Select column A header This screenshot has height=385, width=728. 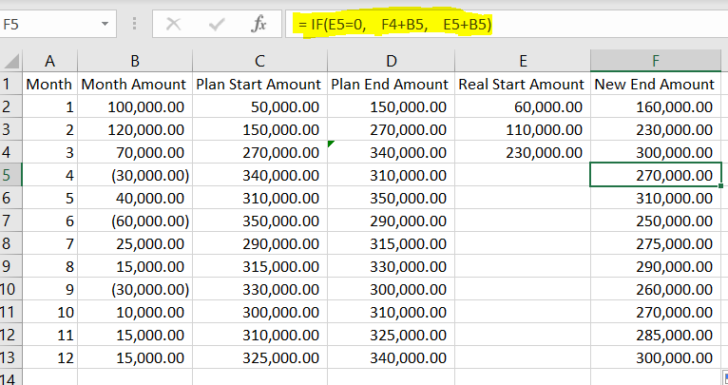click(49, 61)
